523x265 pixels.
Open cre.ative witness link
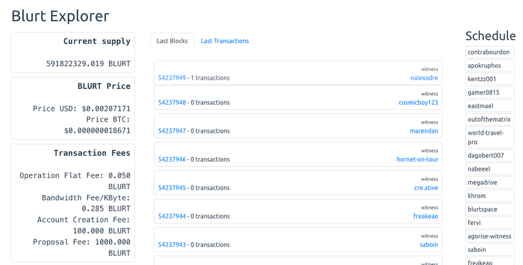click(426, 188)
